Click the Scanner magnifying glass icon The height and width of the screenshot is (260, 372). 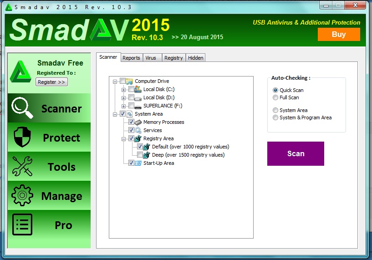[22, 108]
